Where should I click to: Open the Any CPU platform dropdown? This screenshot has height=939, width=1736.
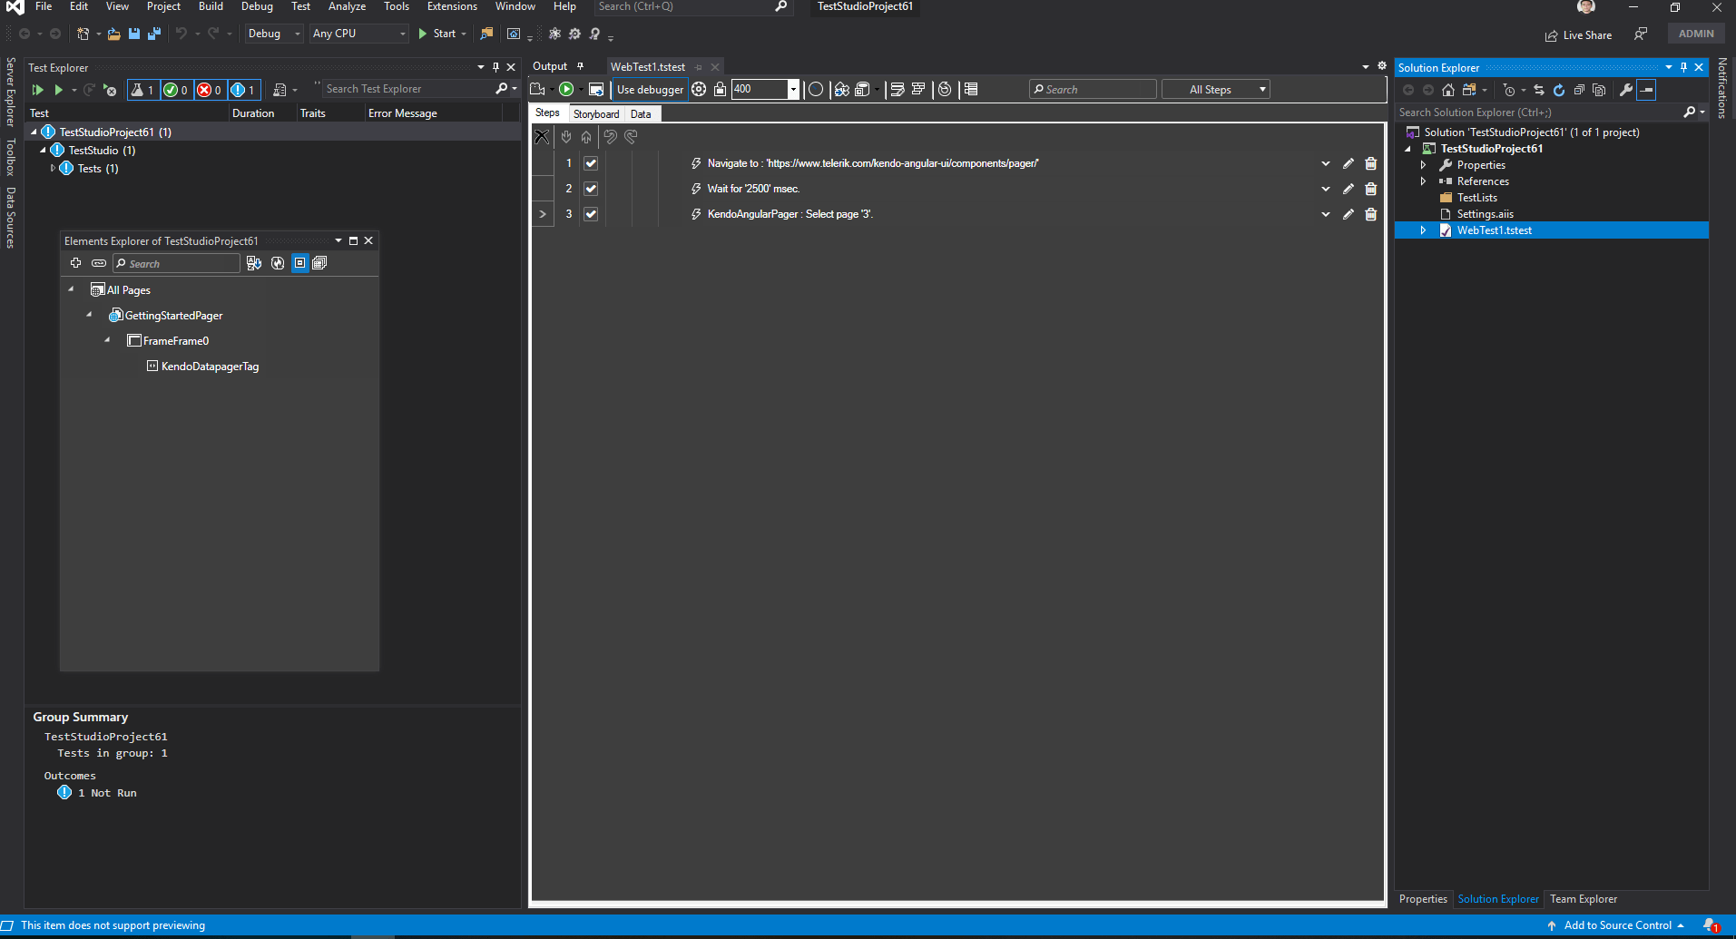360,34
